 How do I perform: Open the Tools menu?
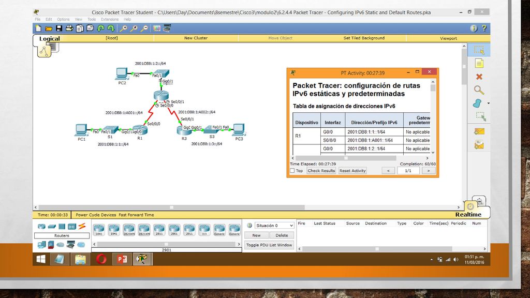pos(92,19)
